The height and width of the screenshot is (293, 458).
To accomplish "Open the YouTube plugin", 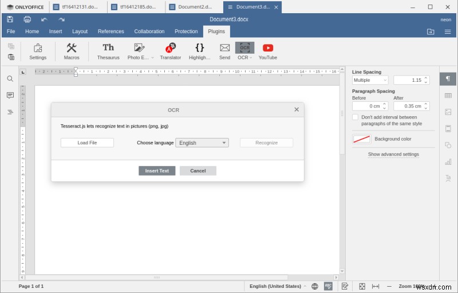I will click(267, 52).
